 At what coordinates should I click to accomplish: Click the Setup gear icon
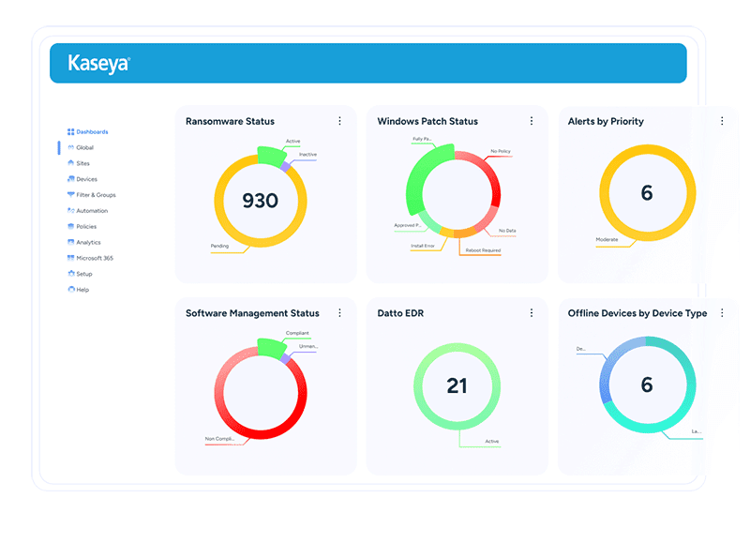(70, 274)
